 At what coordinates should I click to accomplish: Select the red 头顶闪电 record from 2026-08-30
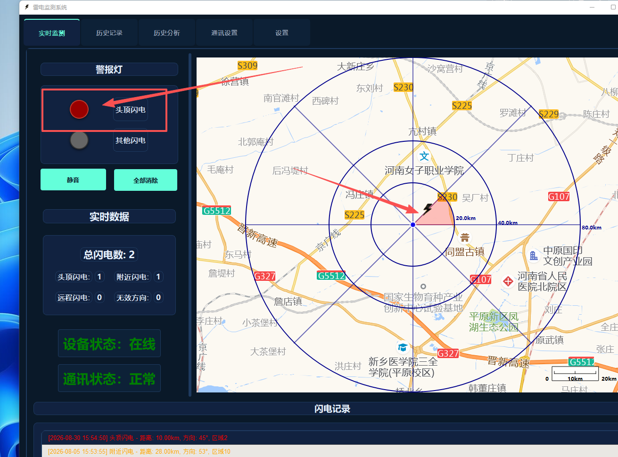point(330,438)
